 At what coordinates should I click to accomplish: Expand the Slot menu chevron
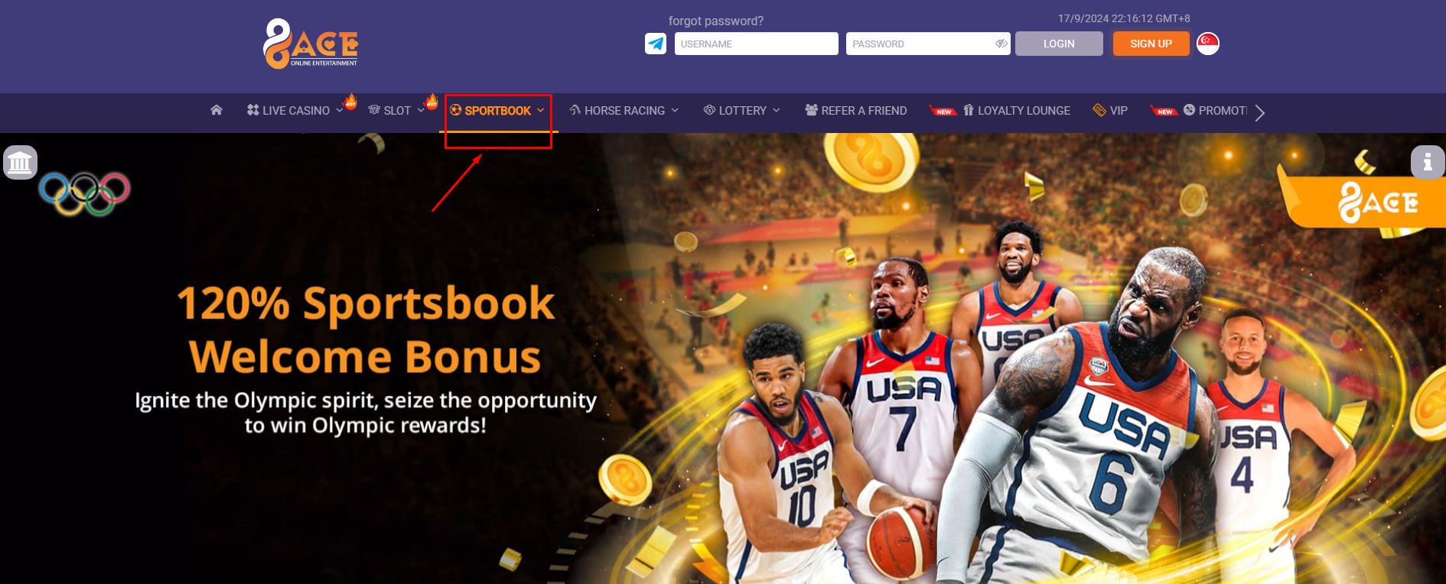click(x=421, y=111)
